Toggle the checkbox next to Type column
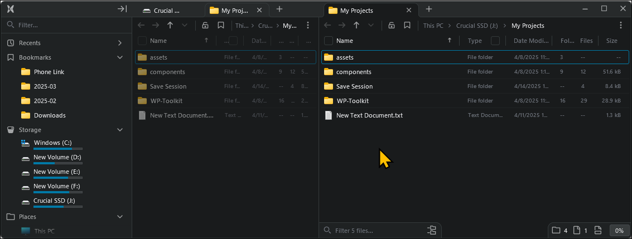The height and width of the screenshot is (239, 632). coord(495,41)
